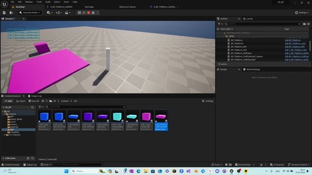This screenshot has height=175, width=312.
Task: Switch to the Output Log tab
Action: click(35, 96)
